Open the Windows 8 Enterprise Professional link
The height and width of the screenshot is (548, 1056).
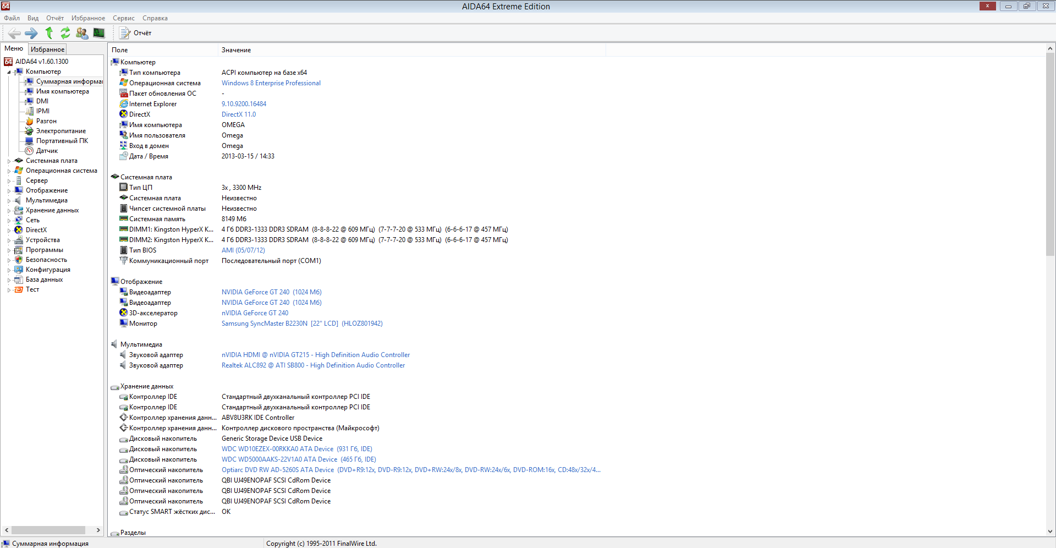point(271,83)
